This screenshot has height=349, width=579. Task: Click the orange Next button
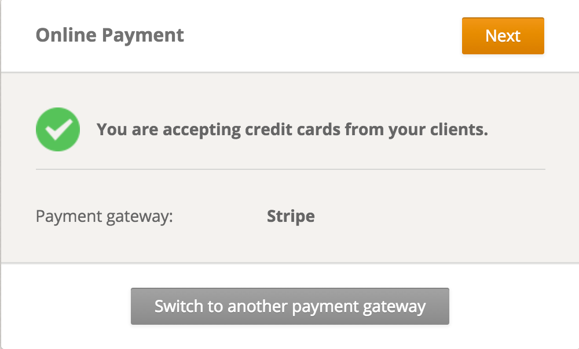[x=503, y=36]
